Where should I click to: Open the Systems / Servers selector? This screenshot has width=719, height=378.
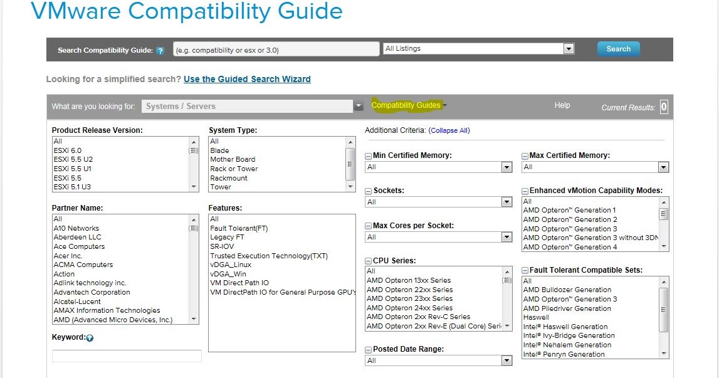point(357,105)
